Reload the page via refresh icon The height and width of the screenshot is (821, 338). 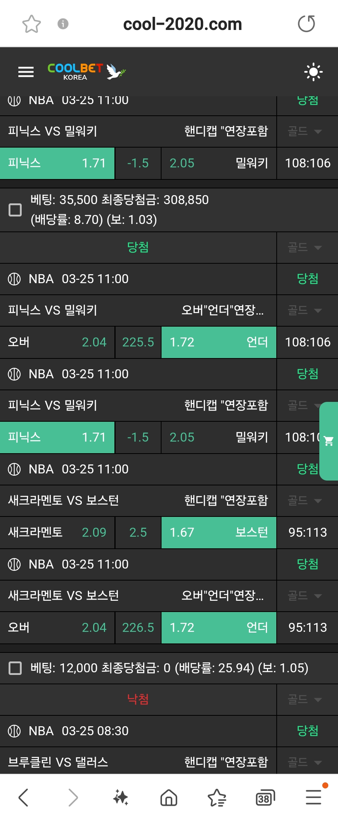point(306,24)
